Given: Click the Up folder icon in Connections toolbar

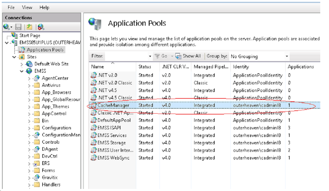Looking at the screenshot, I should click(29, 27).
